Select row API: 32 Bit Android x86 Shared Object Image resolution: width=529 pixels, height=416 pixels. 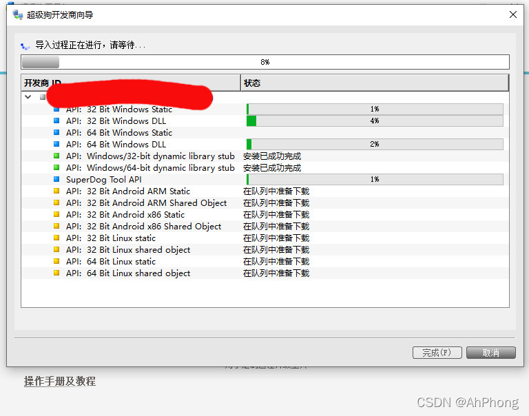[265, 226]
